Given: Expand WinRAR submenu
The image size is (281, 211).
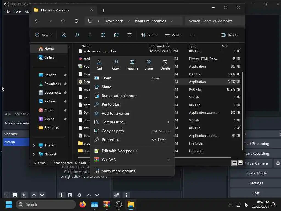Looking at the screenshot, I should coord(132,160).
